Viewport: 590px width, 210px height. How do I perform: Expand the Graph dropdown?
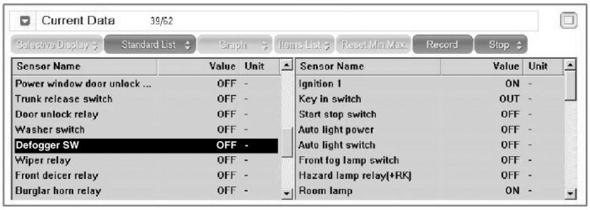[234, 45]
